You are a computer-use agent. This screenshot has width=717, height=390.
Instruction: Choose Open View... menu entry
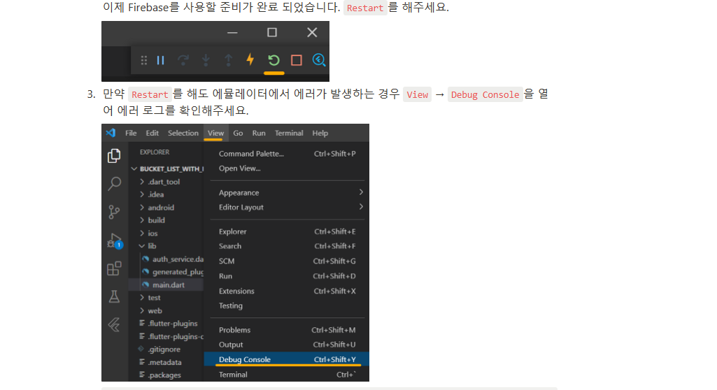(x=287, y=168)
